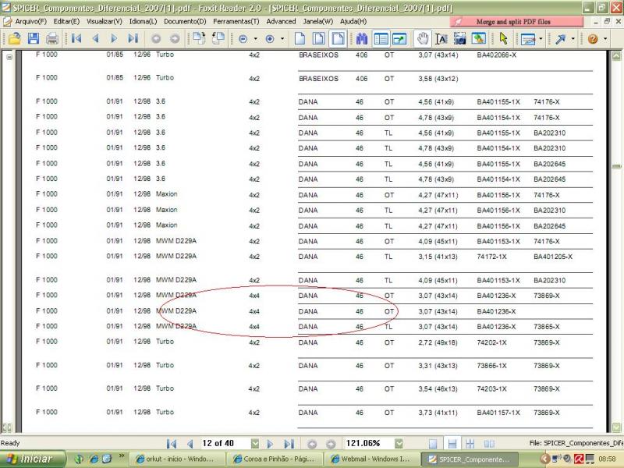The width and height of the screenshot is (624, 468).
Task: Click the SPICER_Componente taskbar button
Action: pos(470,459)
